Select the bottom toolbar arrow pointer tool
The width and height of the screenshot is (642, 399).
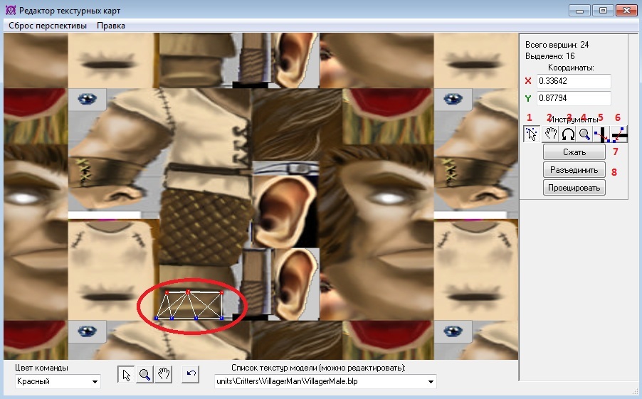[x=126, y=375]
